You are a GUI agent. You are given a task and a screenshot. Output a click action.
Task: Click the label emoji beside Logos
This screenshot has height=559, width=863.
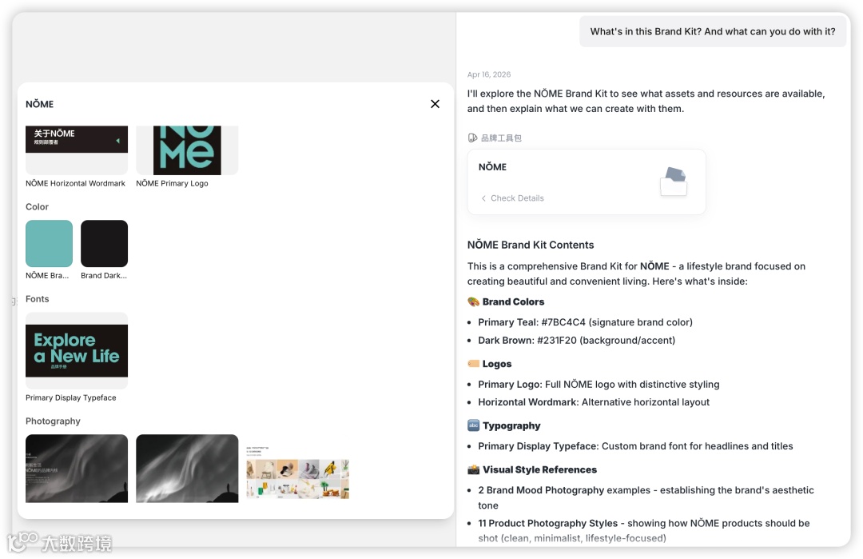473,364
